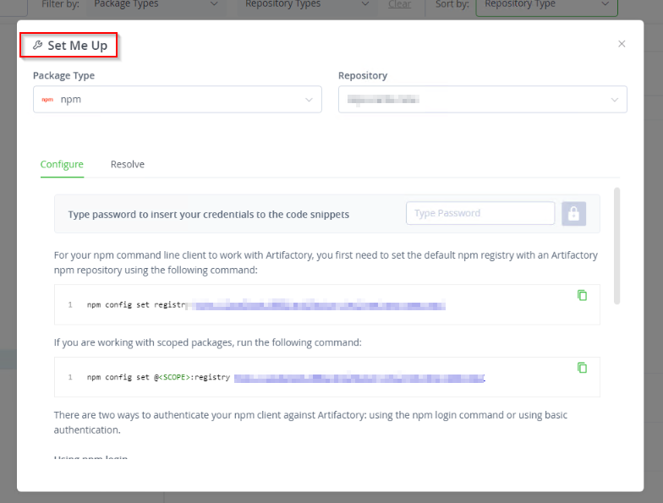Click the password credentials instruction text
The width and height of the screenshot is (663, 503).
[208, 214]
